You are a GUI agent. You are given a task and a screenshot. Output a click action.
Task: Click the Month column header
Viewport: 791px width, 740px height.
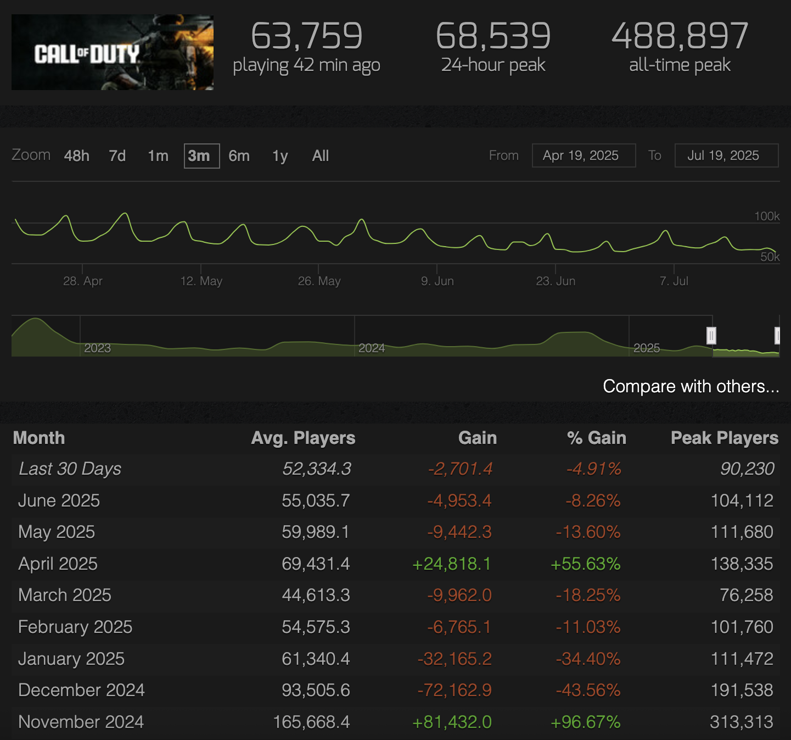point(39,438)
